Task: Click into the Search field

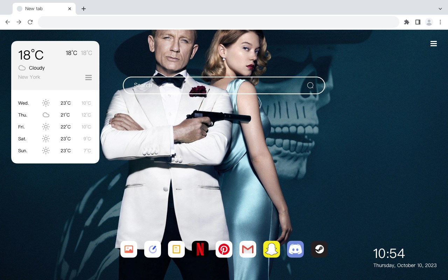Action: [224, 85]
